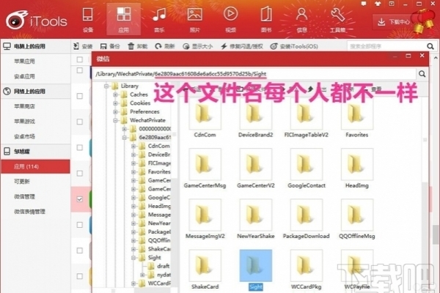Open 微信表情管理 in the sidebar

click(x=29, y=212)
